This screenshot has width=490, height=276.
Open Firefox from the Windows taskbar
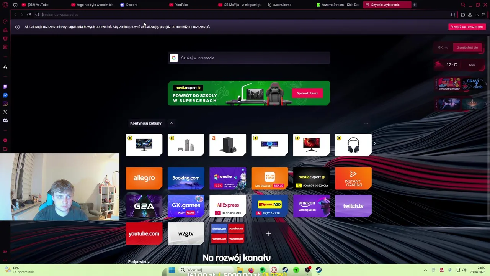pyautogui.click(x=251, y=270)
